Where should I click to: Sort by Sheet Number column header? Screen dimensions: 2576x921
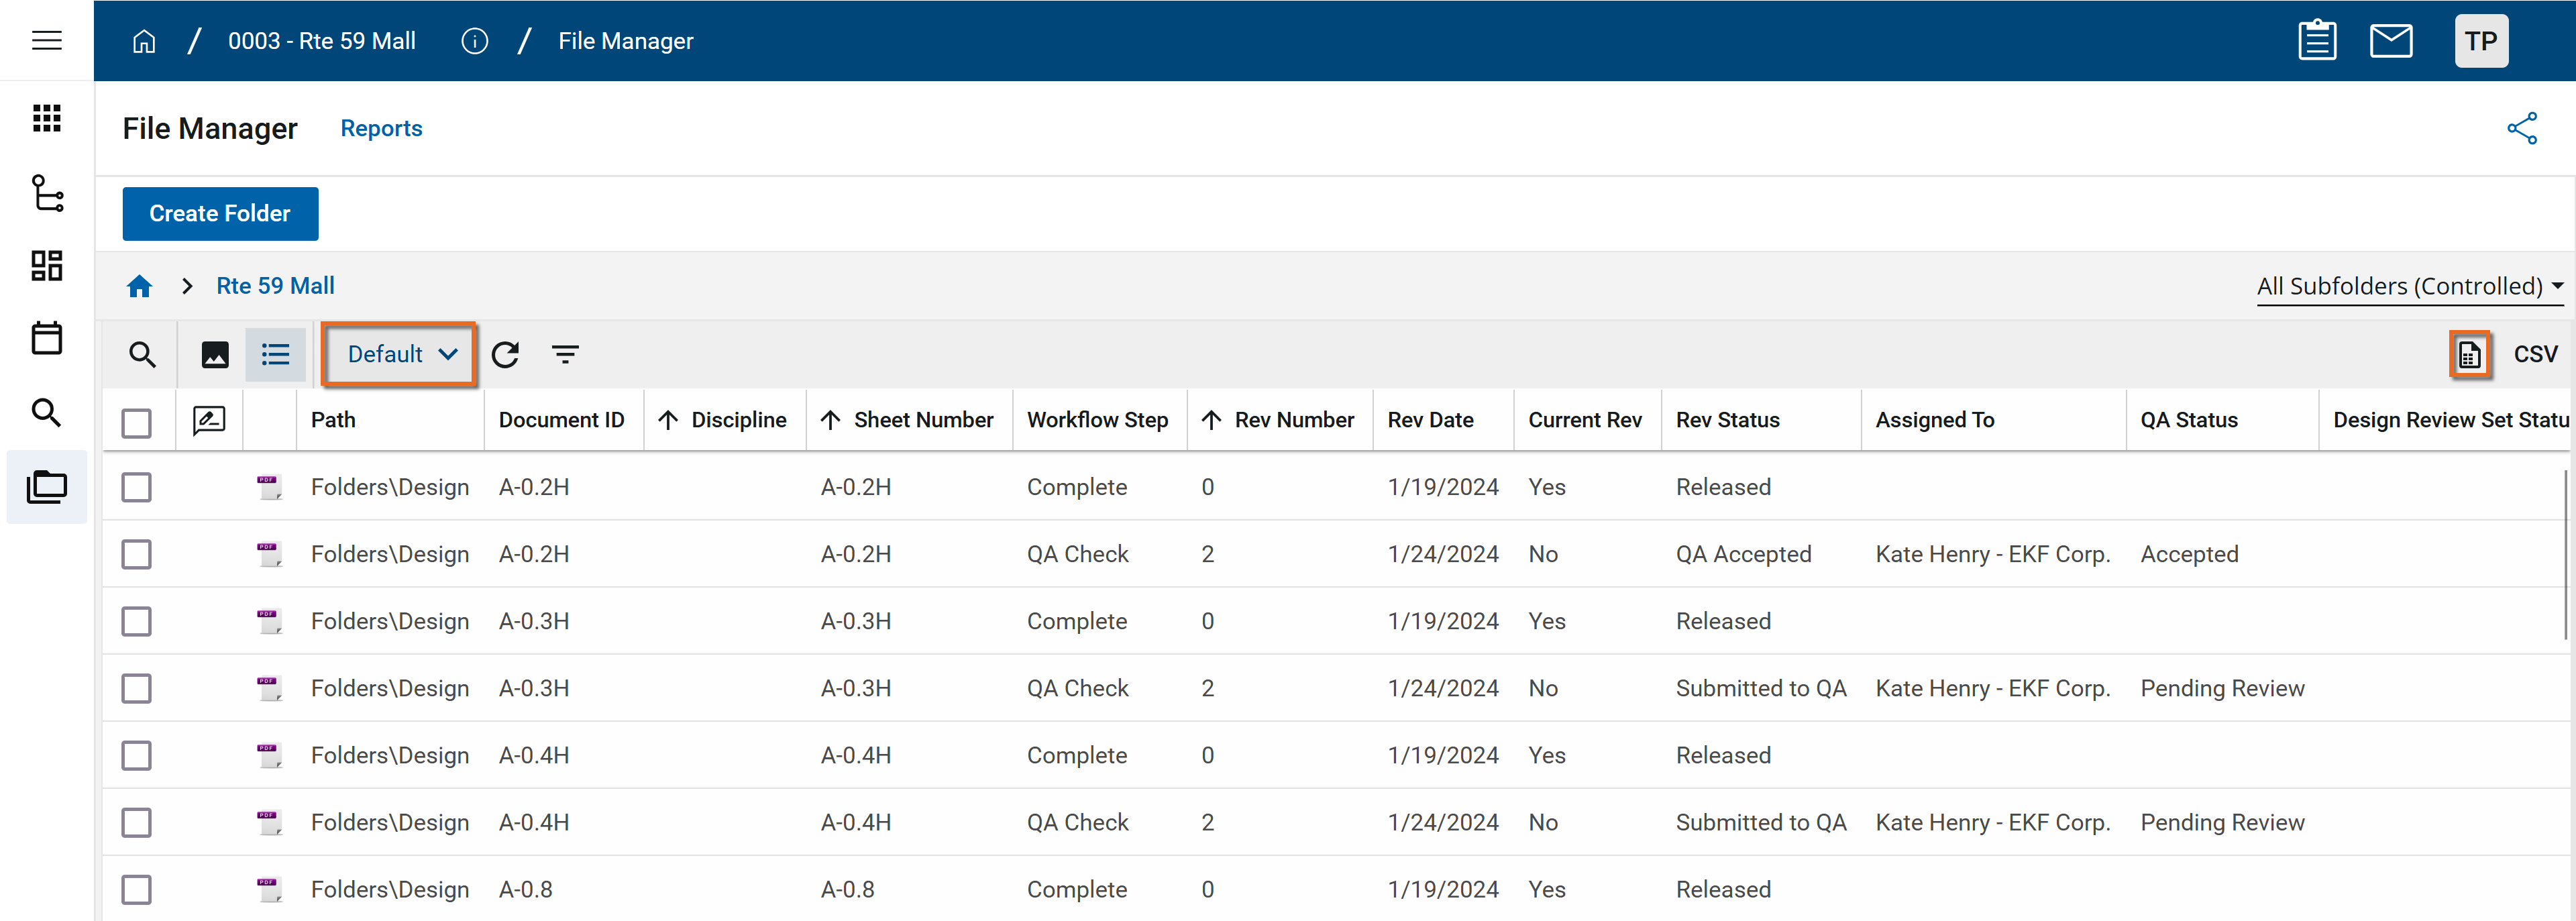coord(922,420)
